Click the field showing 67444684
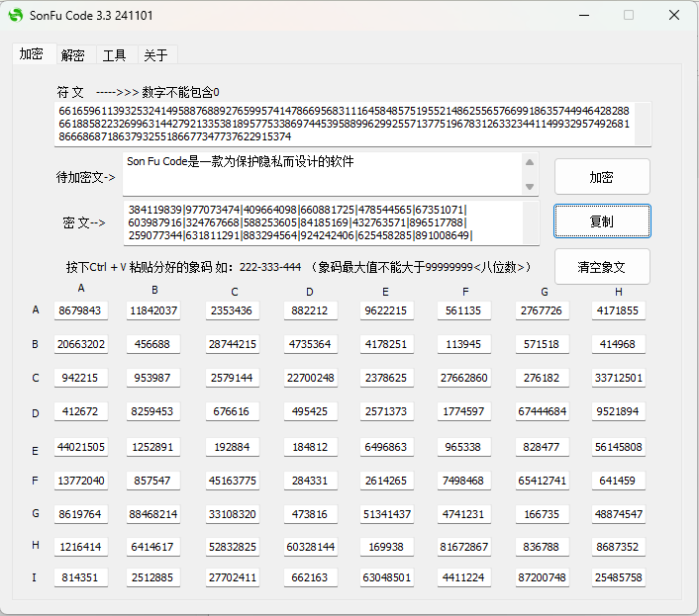 pos(543,411)
